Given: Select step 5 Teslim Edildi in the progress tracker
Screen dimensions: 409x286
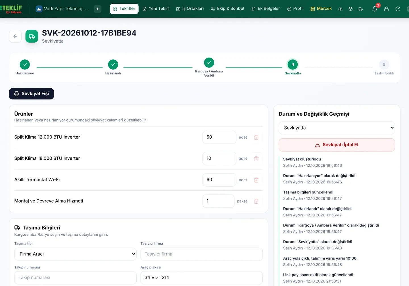Looking at the screenshot, I should 384,64.
